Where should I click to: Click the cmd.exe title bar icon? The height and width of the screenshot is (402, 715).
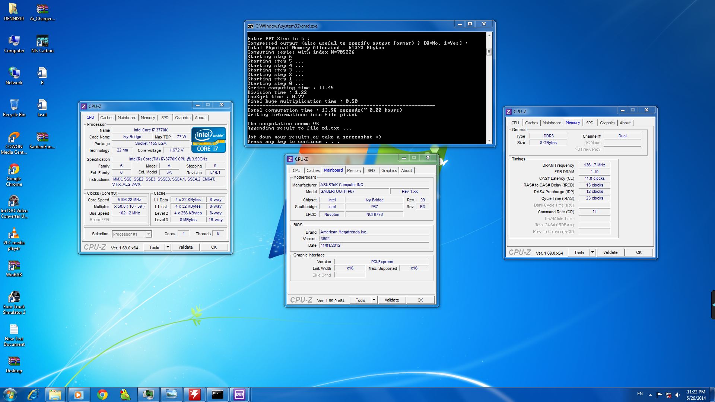(x=251, y=26)
